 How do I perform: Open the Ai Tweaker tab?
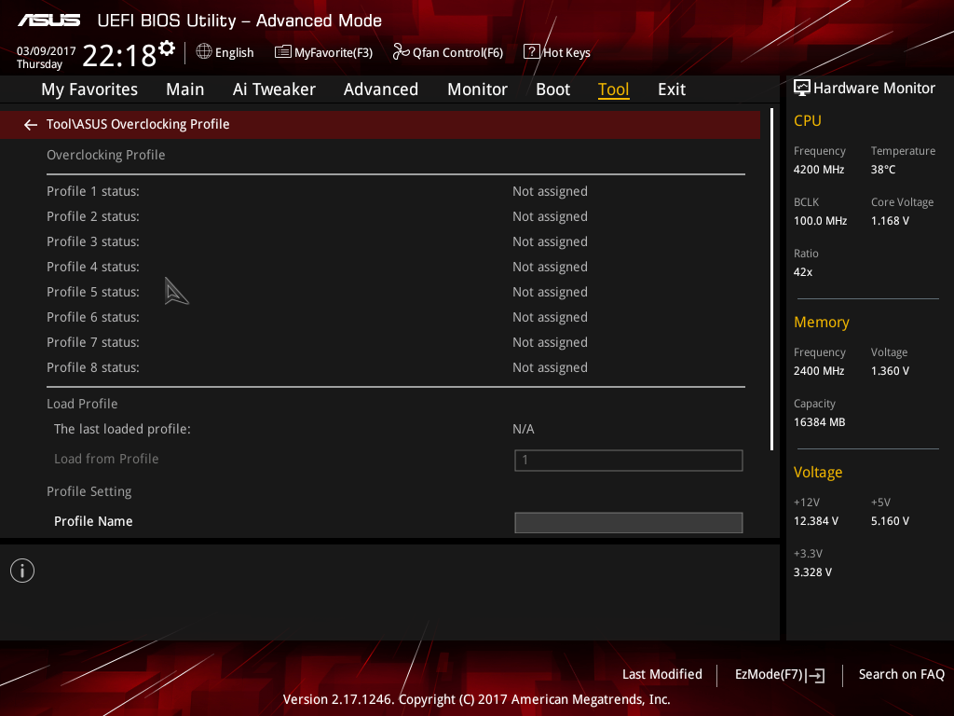pyautogui.click(x=274, y=89)
